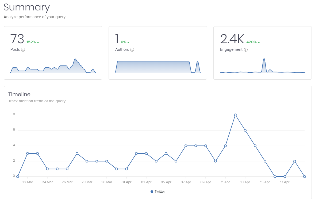
Task: Open the Posts info tooltip icon
Action: (x=23, y=50)
